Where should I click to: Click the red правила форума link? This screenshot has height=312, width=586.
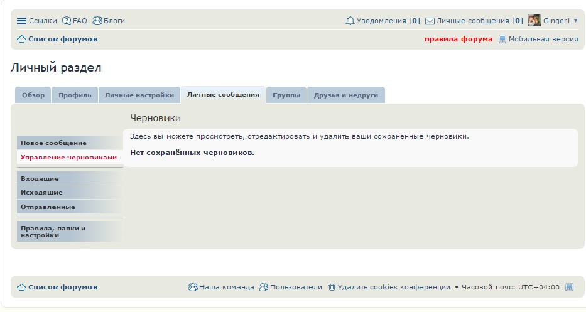[458, 39]
